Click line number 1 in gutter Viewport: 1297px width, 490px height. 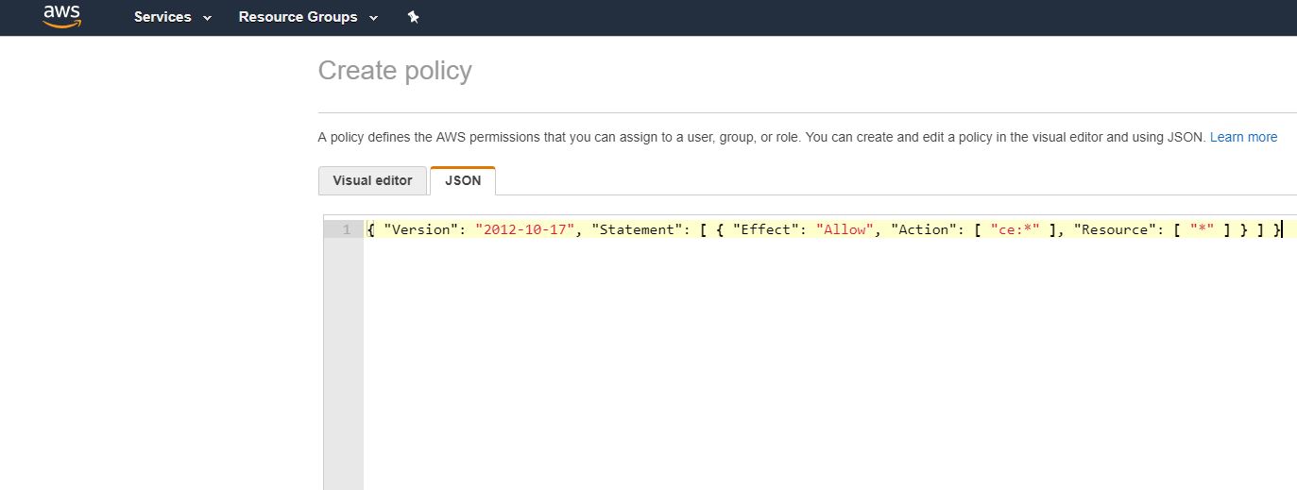[x=347, y=229]
